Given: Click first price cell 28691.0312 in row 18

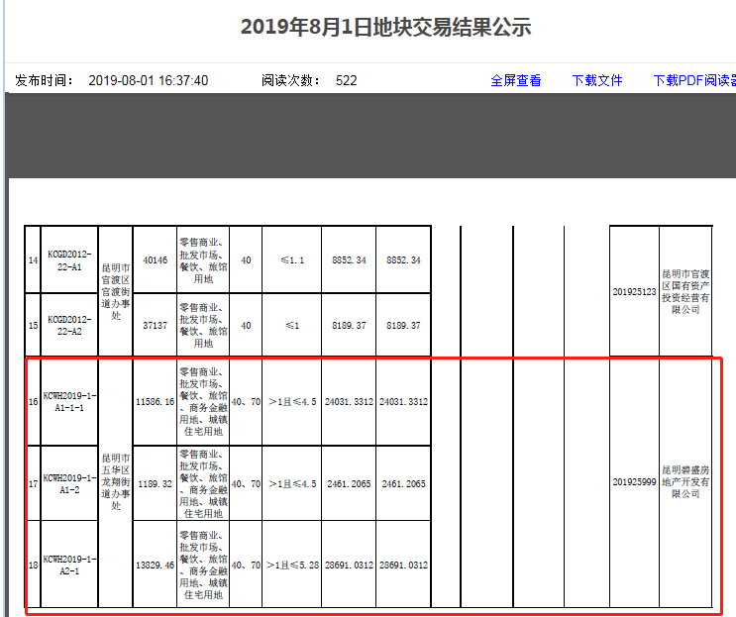Looking at the screenshot, I should point(349,565).
